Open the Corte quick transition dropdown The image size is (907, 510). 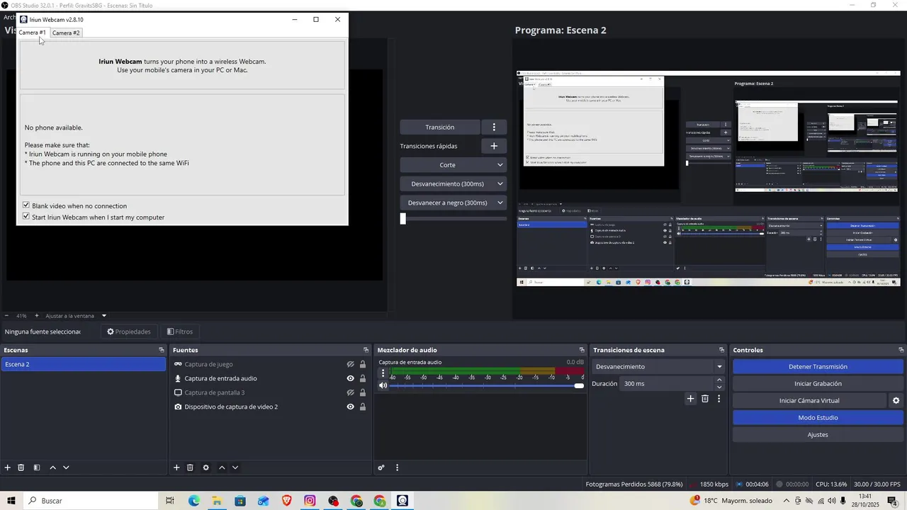(453, 165)
